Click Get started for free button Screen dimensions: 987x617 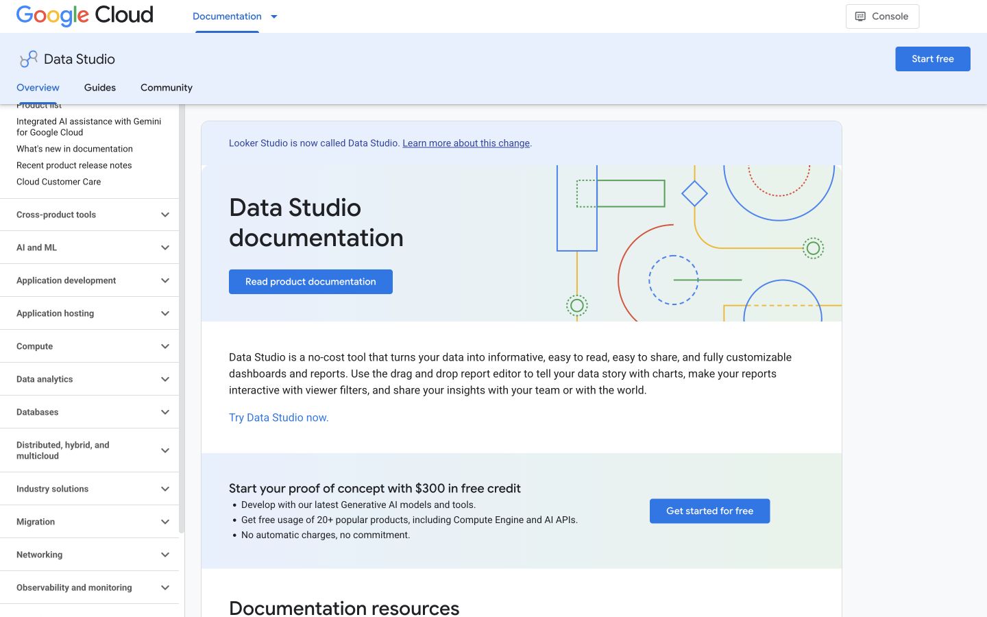[709, 511]
